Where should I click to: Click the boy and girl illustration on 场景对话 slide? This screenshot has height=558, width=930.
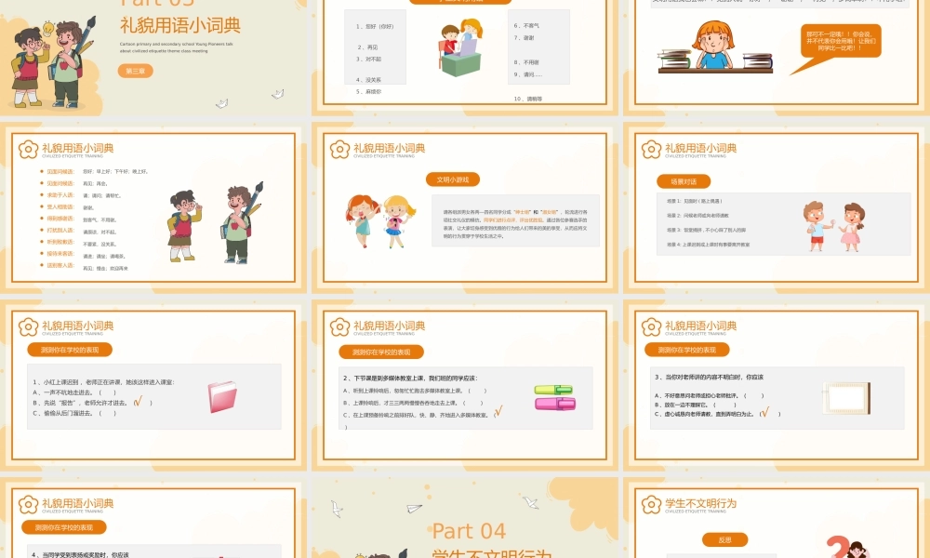click(x=834, y=227)
